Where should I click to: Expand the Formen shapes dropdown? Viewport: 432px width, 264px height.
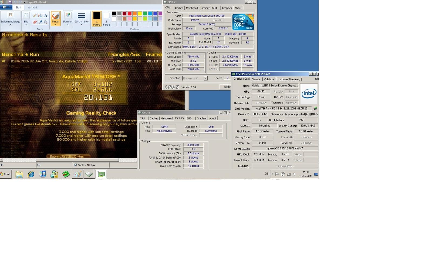tap(68, 25)
